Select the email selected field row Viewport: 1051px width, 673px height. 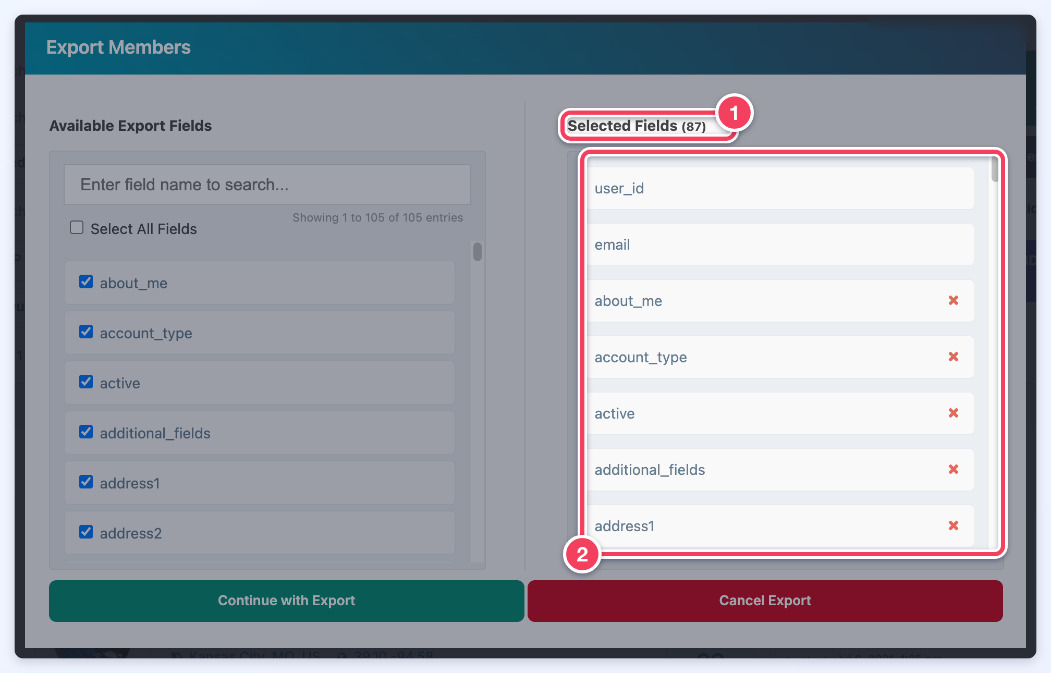click(x=780, y=244)
